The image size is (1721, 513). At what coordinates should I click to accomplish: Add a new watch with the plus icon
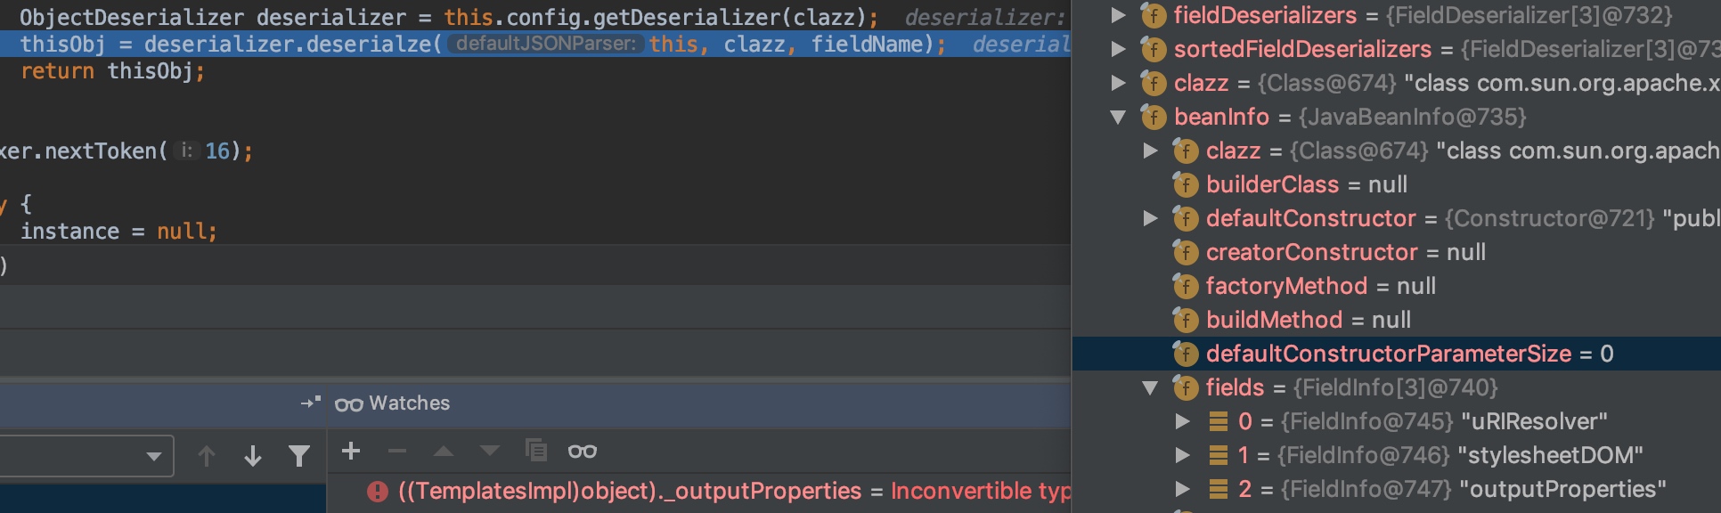pos(351,452)
